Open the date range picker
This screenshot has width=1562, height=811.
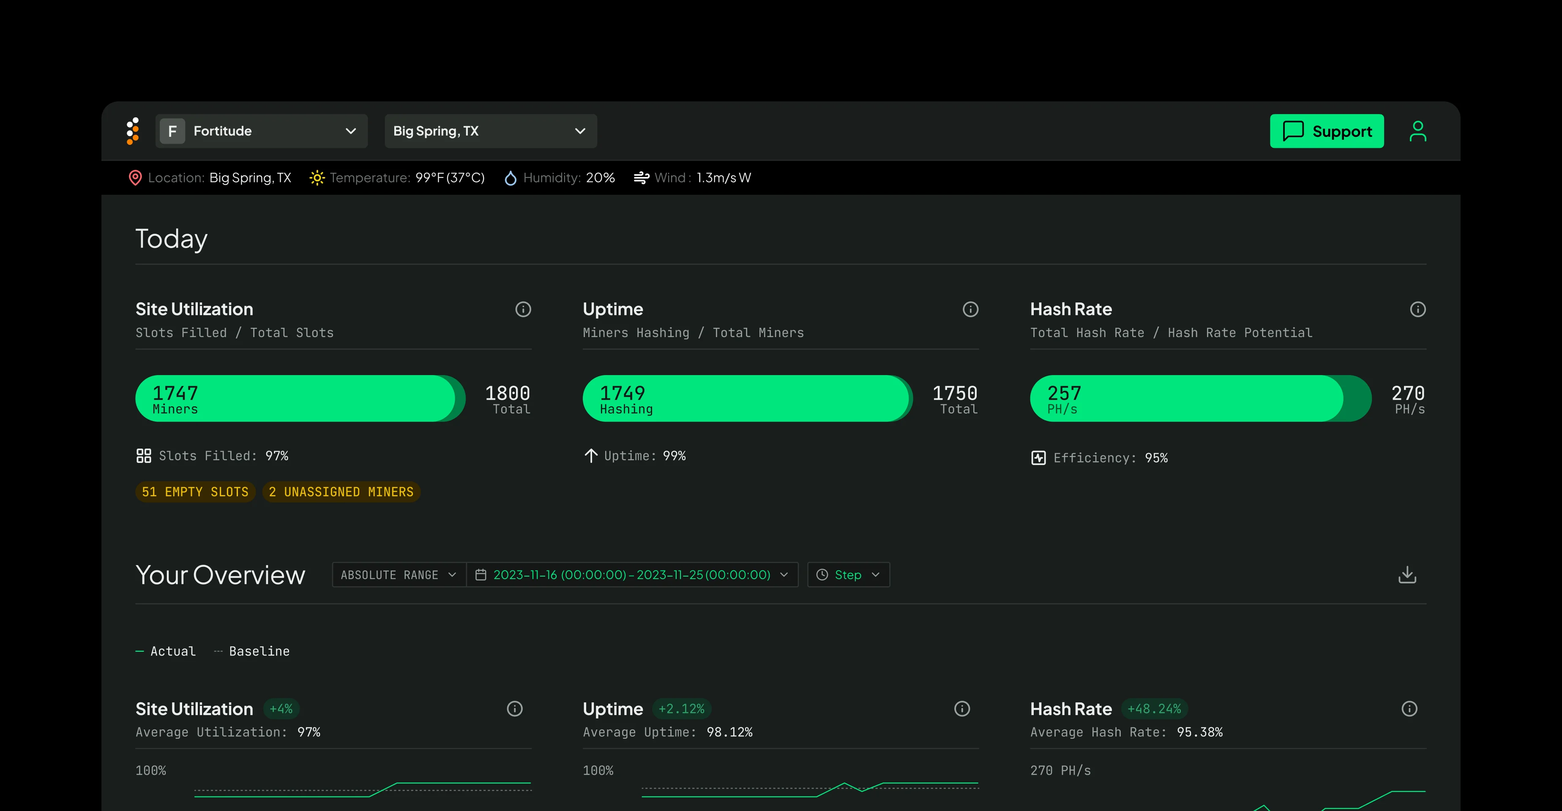point(631,574)
